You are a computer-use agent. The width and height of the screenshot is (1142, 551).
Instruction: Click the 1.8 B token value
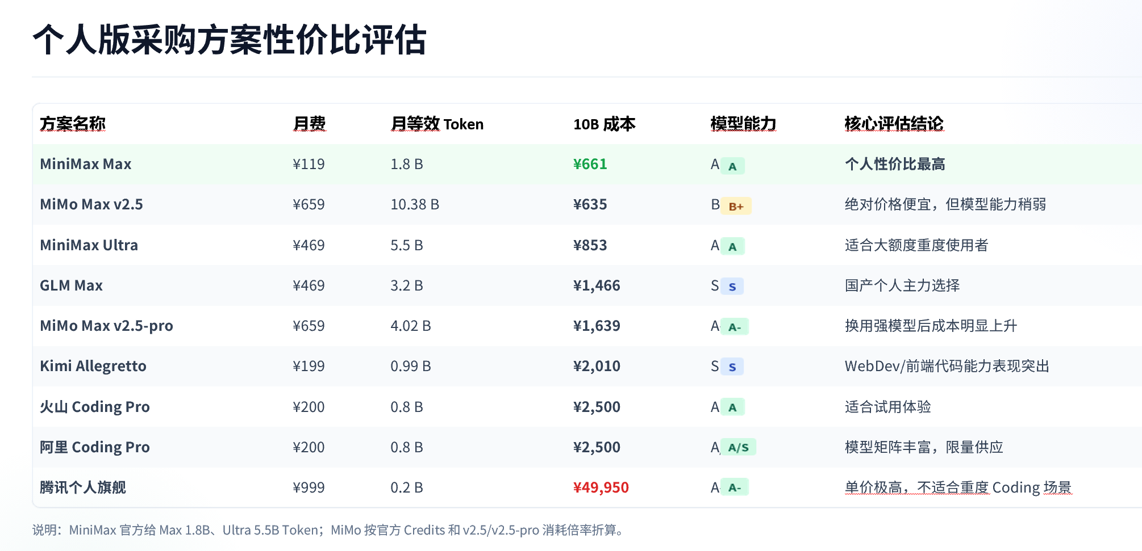pos(407,164)
